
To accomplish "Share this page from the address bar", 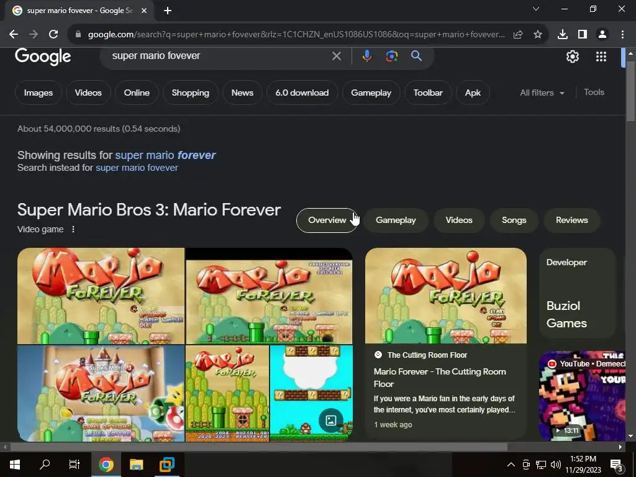I will pos(518,35).
